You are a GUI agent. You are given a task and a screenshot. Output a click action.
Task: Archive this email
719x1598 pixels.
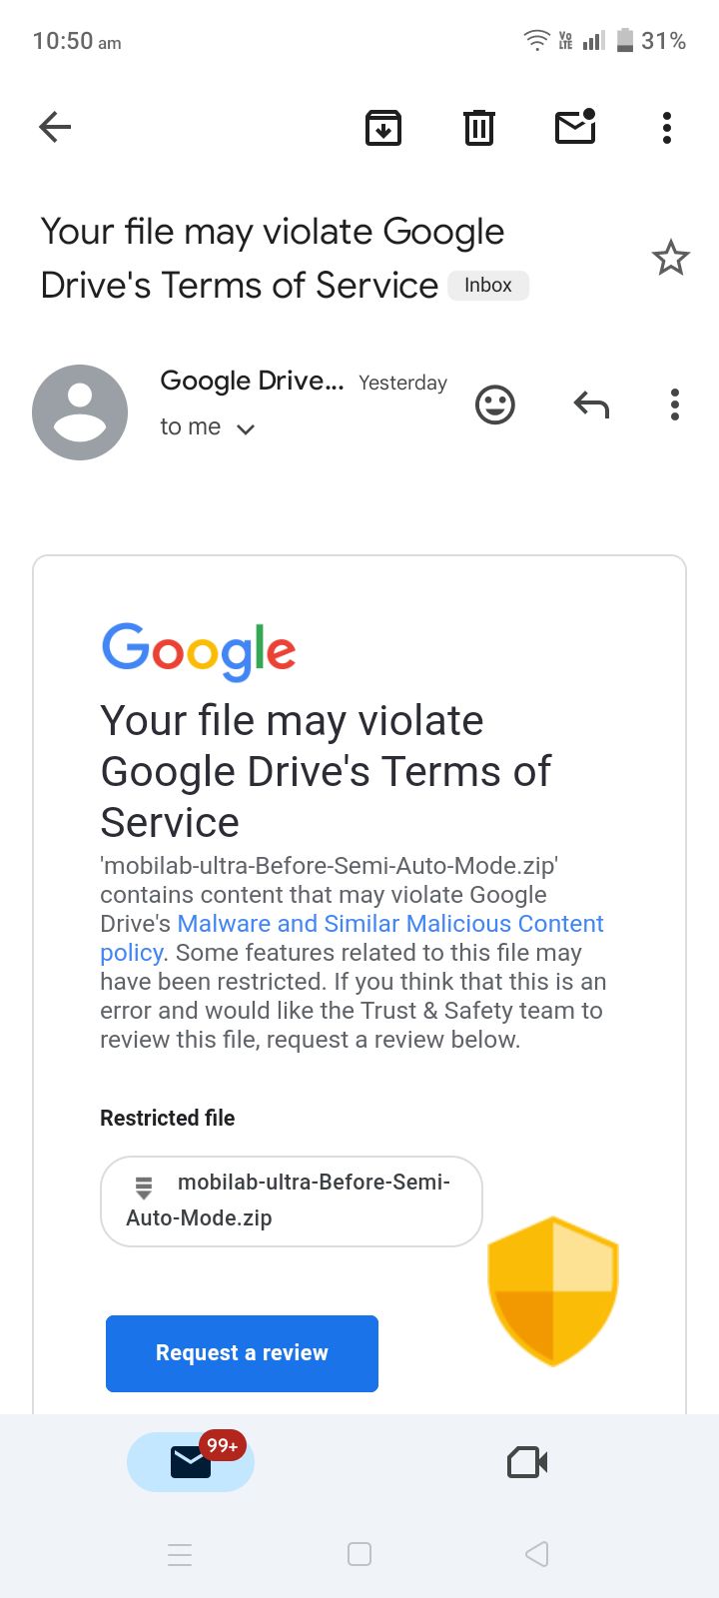(383, 128)
